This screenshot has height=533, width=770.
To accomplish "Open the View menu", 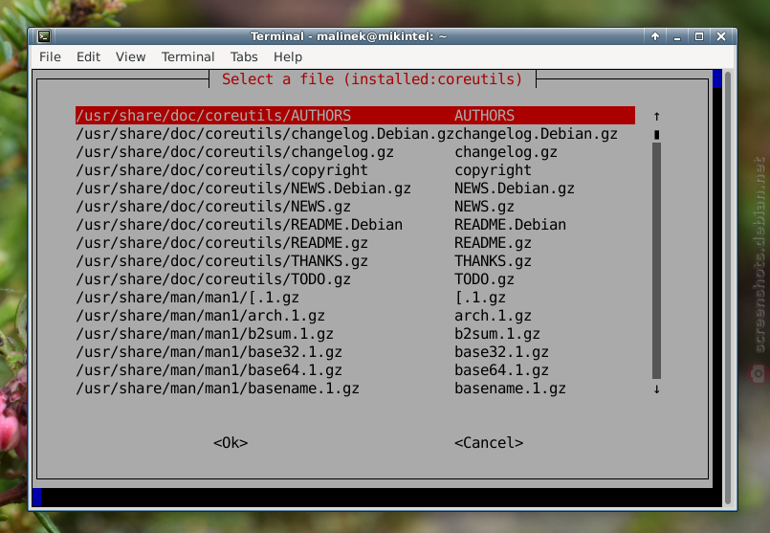I will click(131, 57).
